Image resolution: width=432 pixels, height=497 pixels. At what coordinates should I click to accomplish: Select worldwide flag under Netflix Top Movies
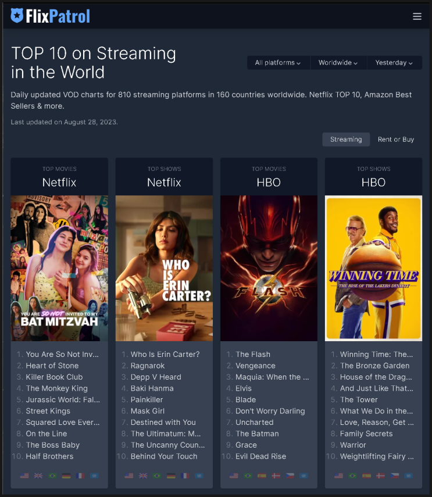[x=94, y=475]
